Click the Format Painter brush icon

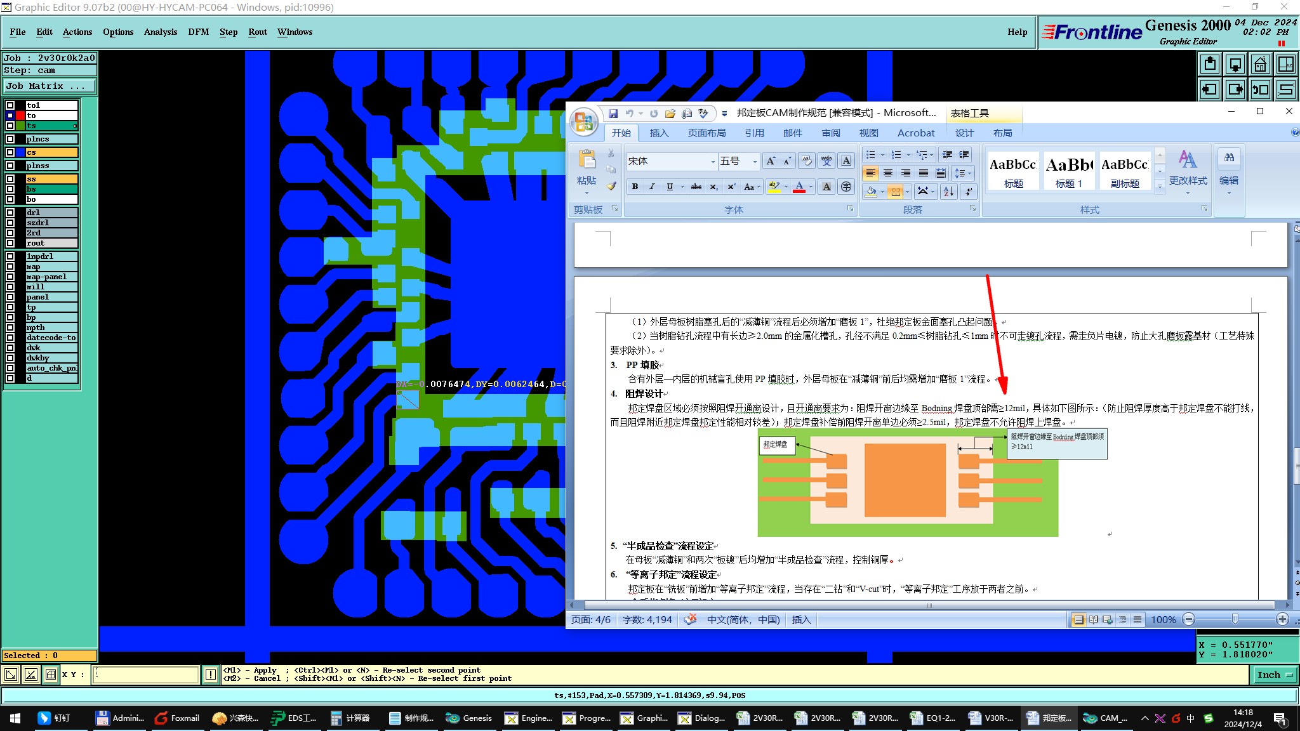tap(611, 186)
